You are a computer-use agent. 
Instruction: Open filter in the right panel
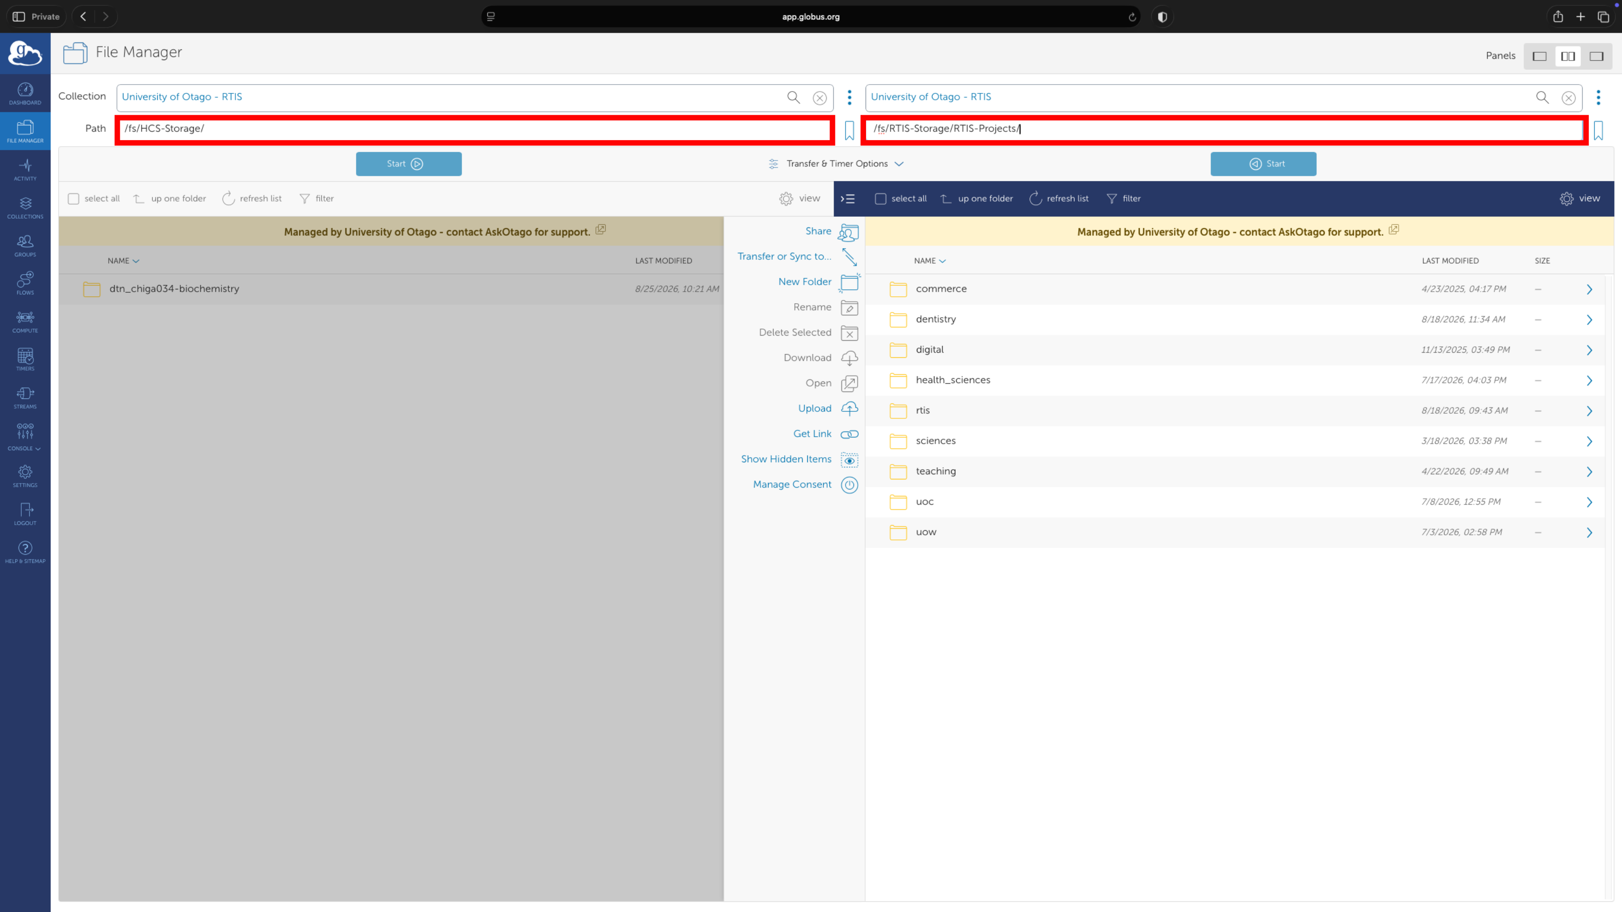[1123, 199]
